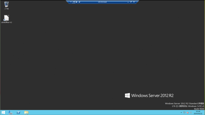Launch Server Manager from the taskbar
This screenshot has width=205, height=115.
pyautogui.click(x=11, y=112)
